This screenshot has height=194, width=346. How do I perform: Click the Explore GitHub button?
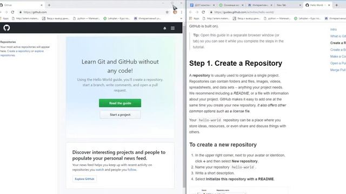[x=84, y=179]
